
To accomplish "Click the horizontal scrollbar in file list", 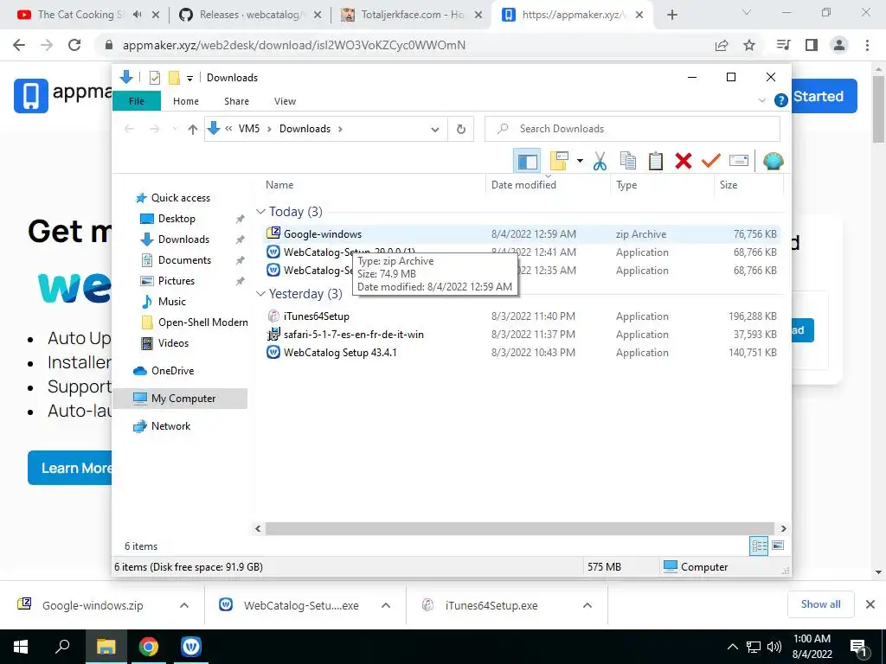I will [519, 528].
